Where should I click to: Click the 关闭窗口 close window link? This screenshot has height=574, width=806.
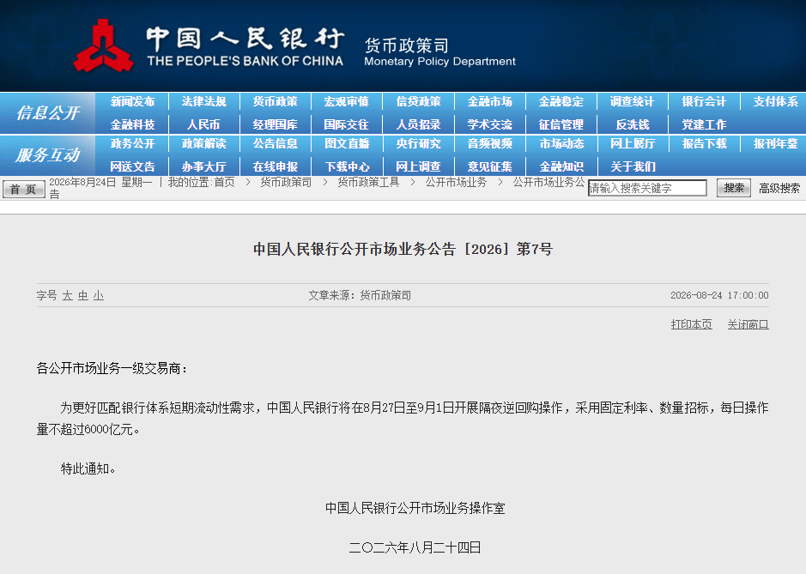[x=748, y=324]
